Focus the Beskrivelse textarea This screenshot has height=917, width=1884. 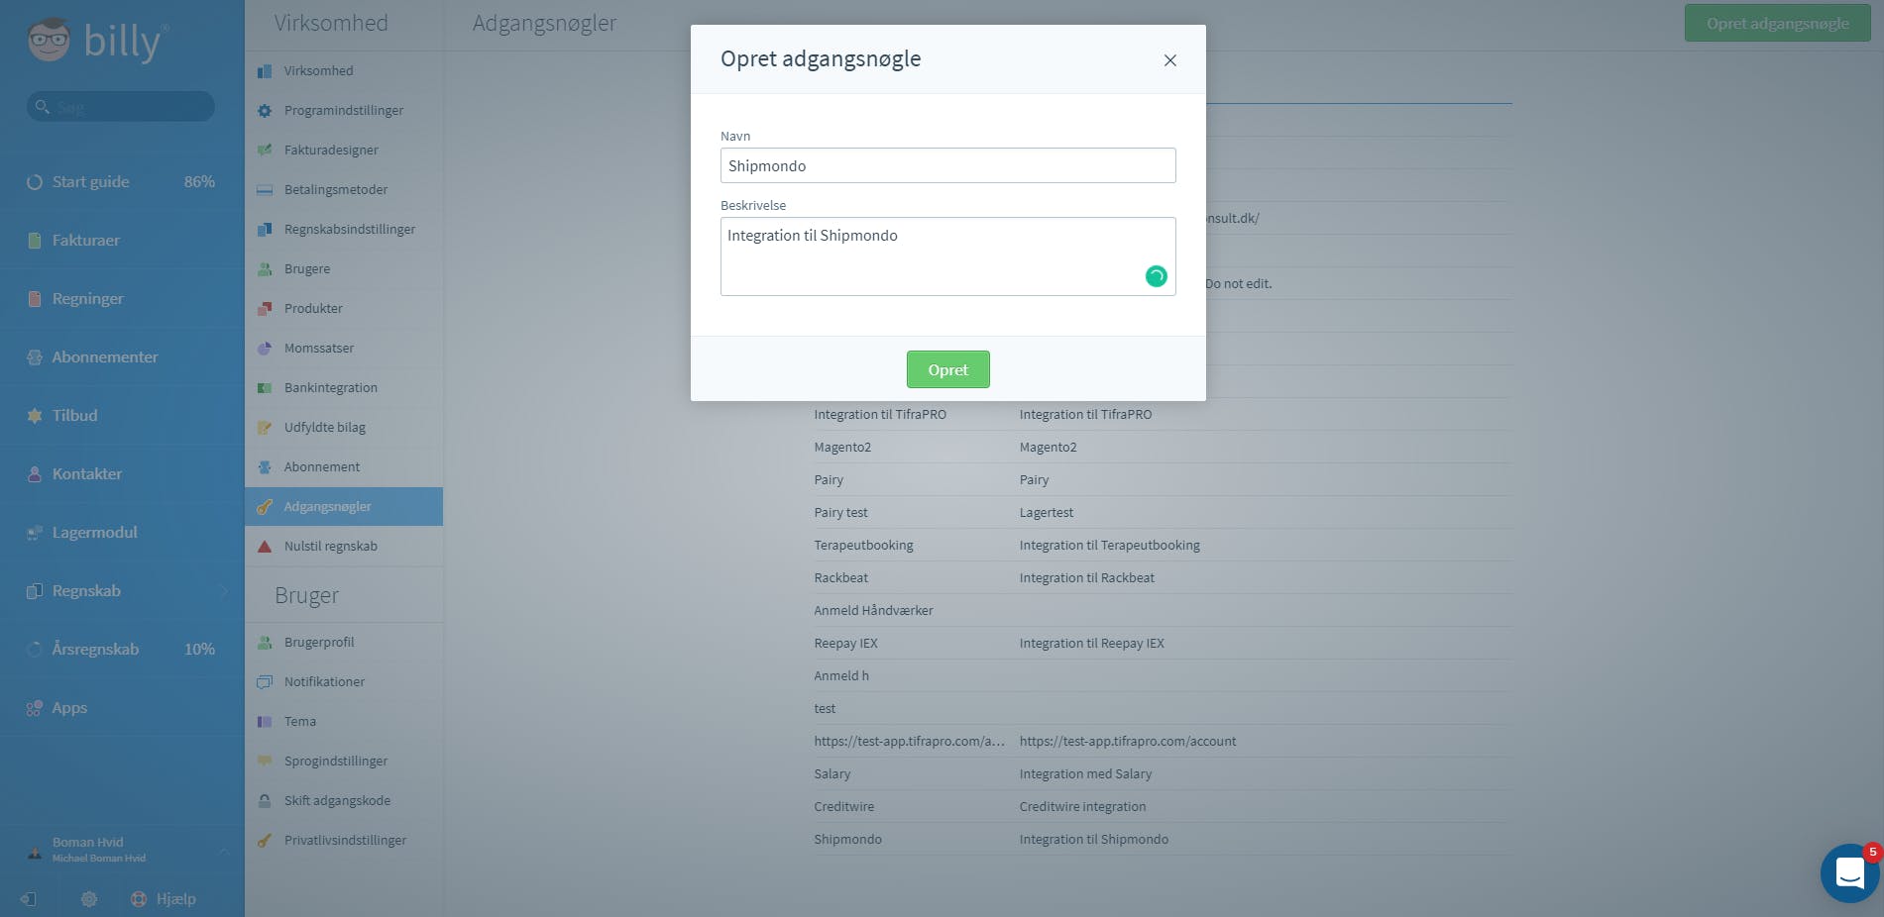point(948,256)
